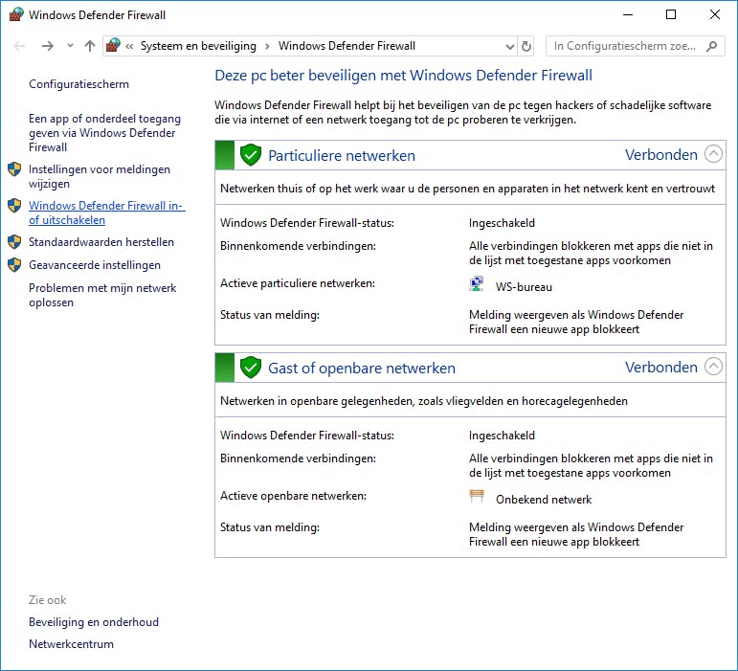
Task: Click shield icon beside 'Instellingen voor meldingen wijzigen'
Action: 14,169
